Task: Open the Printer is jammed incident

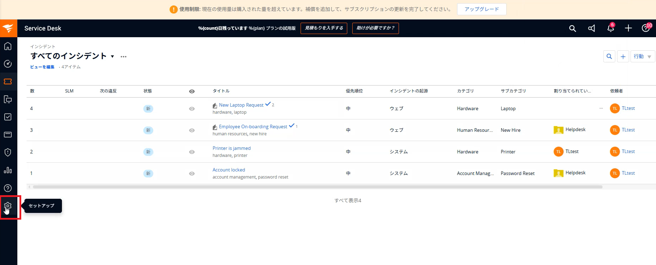Action: [232, 148]
